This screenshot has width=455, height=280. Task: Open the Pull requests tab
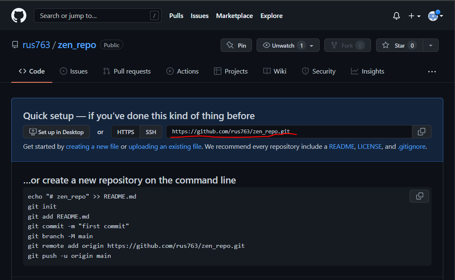click(x=127, y=71)
